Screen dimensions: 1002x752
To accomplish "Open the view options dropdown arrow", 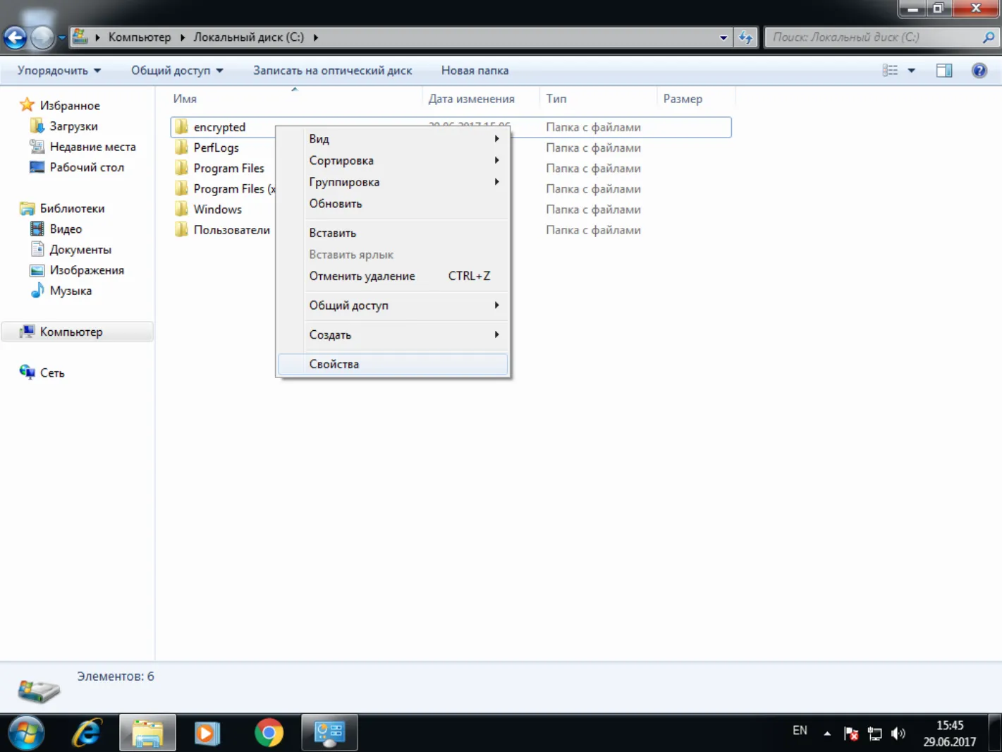I will (x=911, y=71).
